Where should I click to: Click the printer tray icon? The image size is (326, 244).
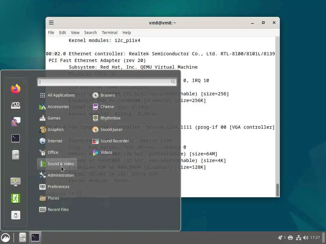click(x=290, y=238)
